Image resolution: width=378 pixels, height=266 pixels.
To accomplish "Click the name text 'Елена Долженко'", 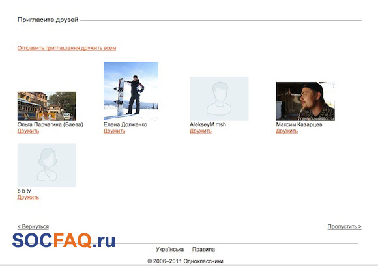I will pos(125,125).
